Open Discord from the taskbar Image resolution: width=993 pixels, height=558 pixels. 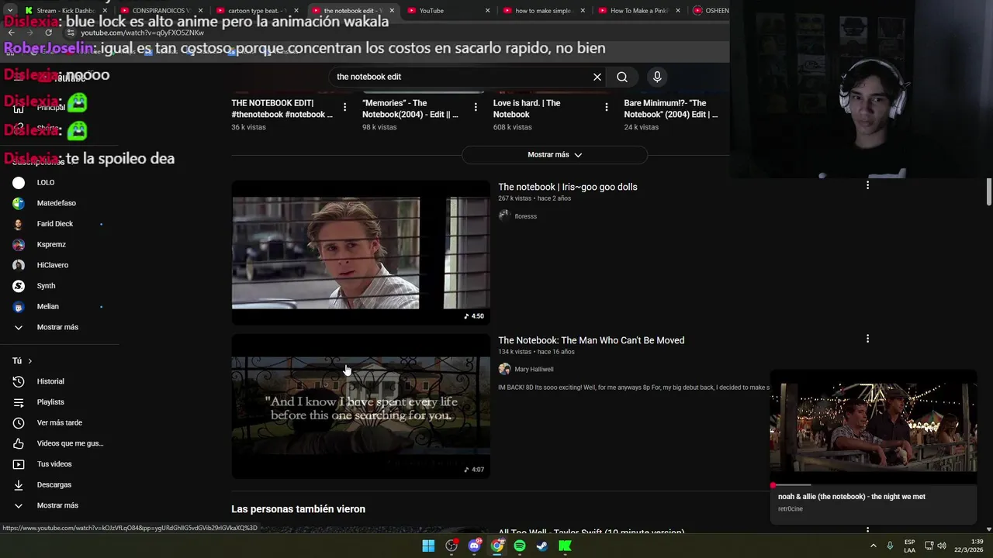point(474,546)
